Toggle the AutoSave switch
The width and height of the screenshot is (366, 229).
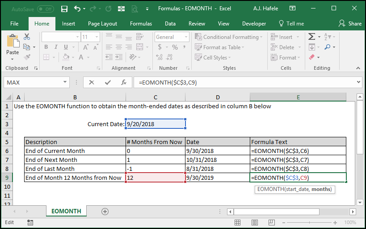coord(46,9)
